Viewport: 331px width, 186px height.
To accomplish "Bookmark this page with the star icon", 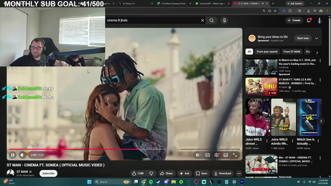I will [275, 11].
